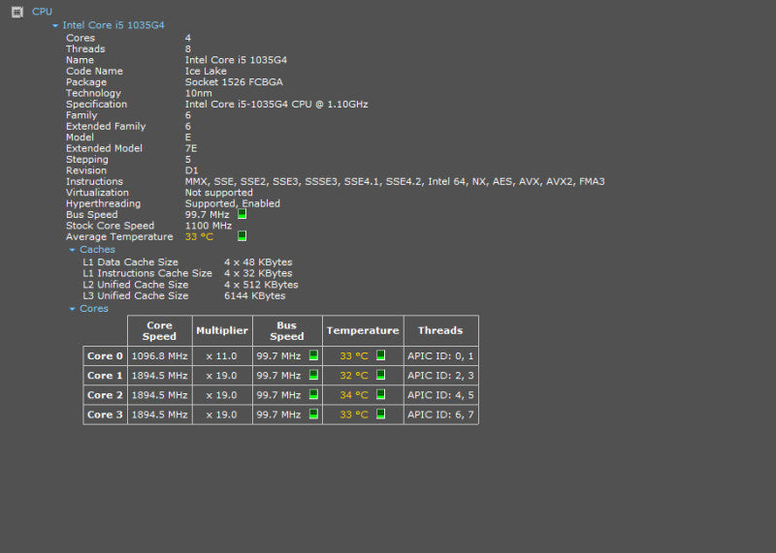
Task: Select the Core 2 row label
Action: point(105,395)
